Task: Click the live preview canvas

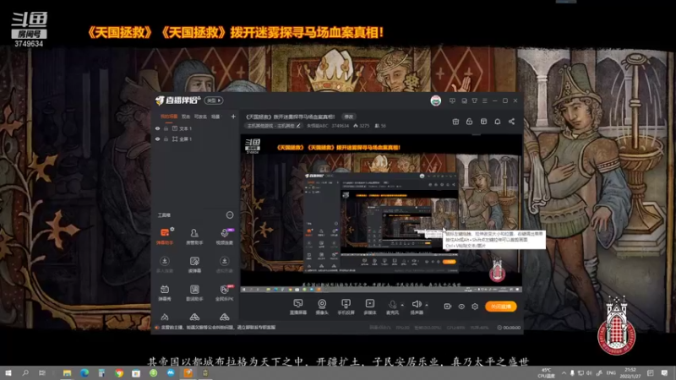Action: [381, 214]
